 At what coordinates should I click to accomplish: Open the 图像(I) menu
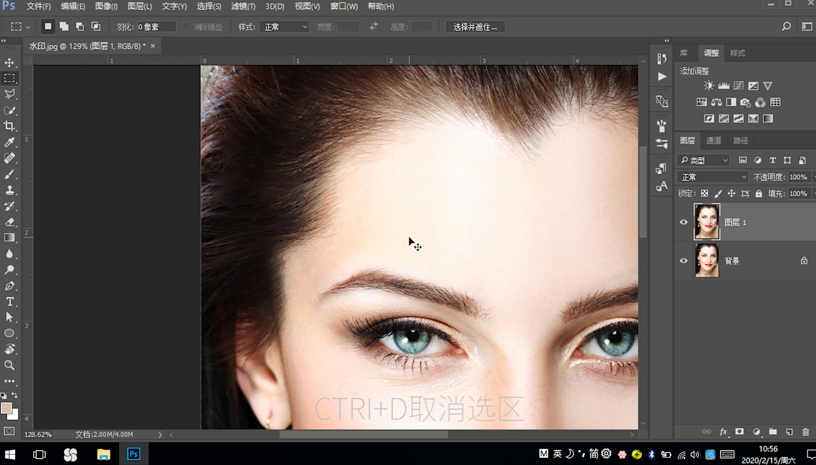[x=107, y=6]
